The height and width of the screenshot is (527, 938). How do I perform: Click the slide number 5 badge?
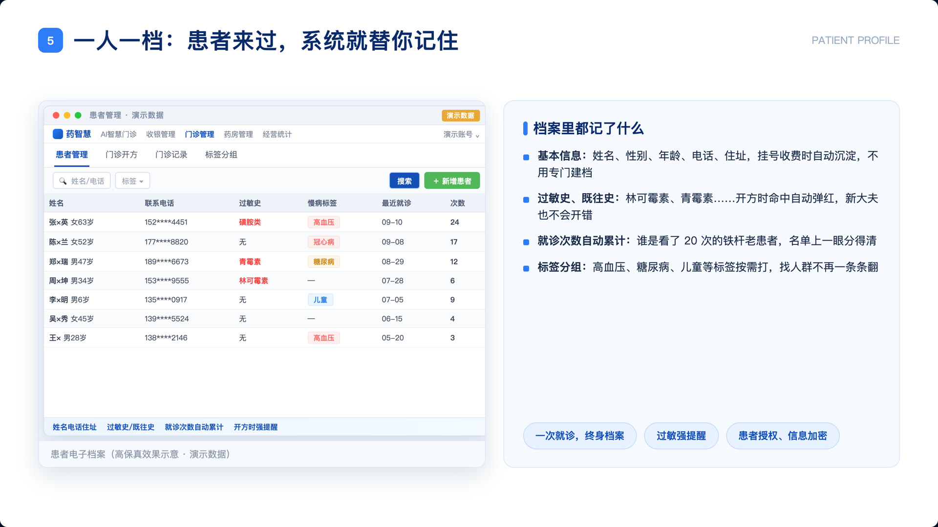[50, 41]
